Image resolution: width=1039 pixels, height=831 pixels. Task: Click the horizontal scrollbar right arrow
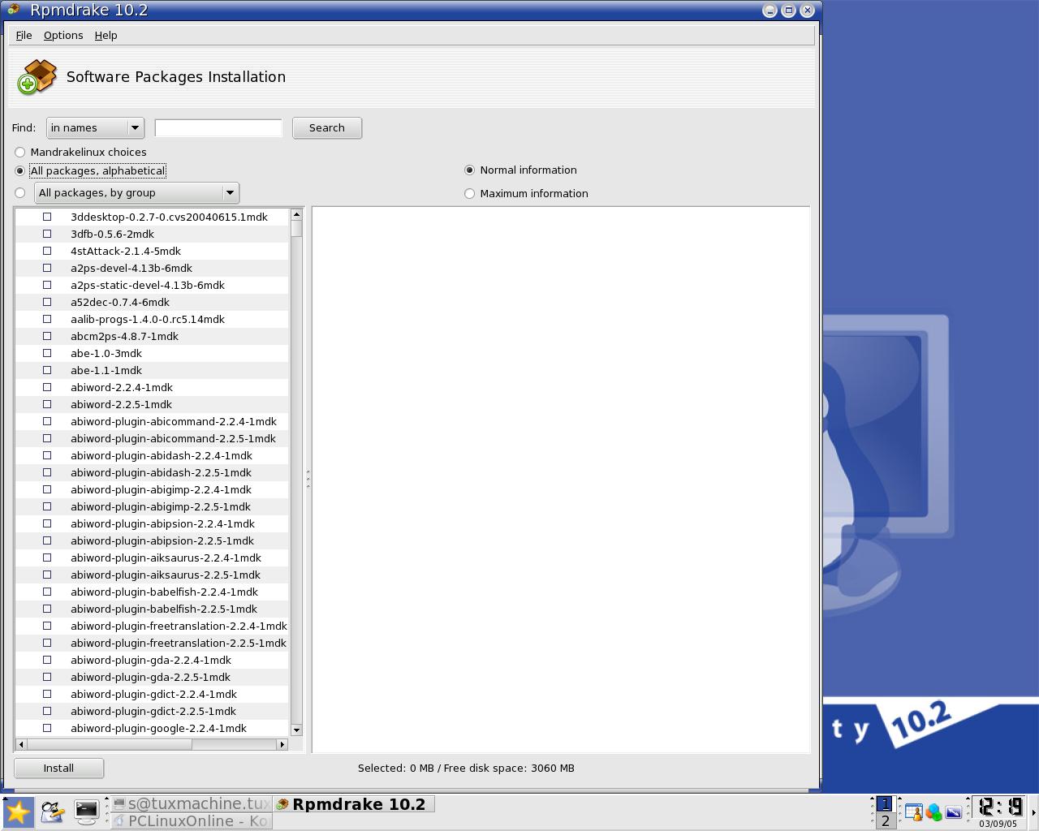pyautogui.click(x=282, y=744)
